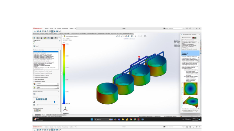The width and height of the screenshot is (234, 131).
Task: Open Estudio de movimiento 1 tab
Action: click(x=59, y=115)
